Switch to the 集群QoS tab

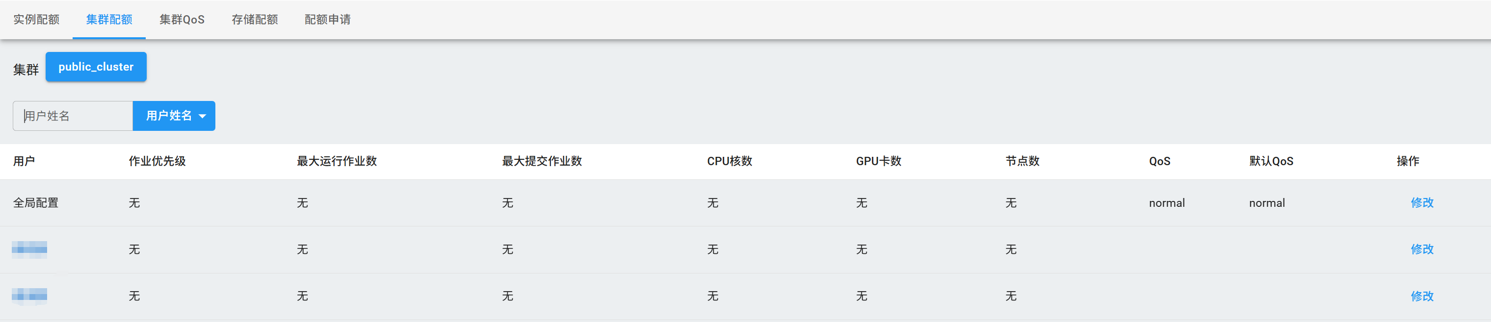click(182, 19)
